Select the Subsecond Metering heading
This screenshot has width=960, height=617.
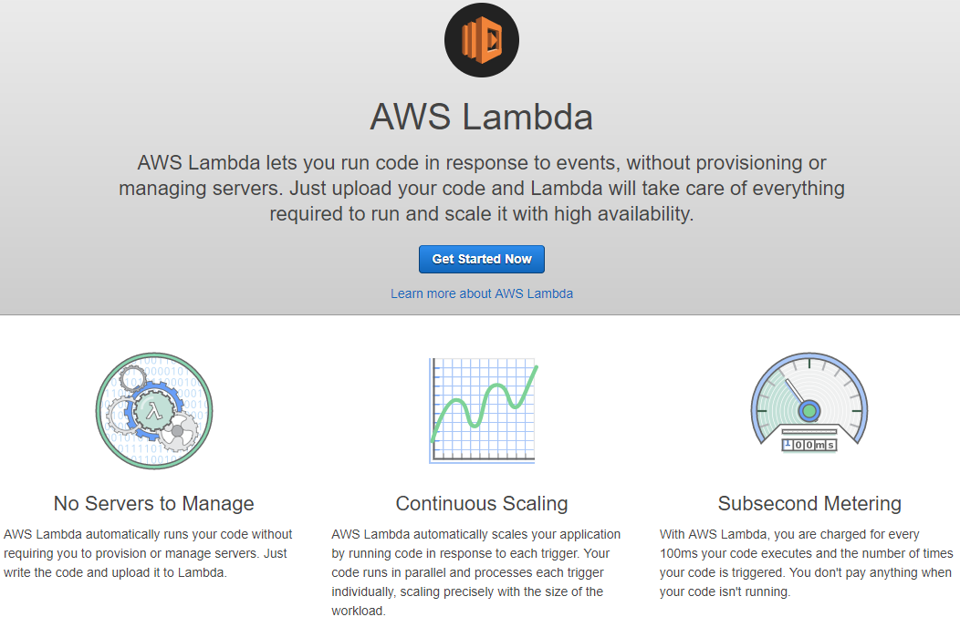(x=809, y=503)
